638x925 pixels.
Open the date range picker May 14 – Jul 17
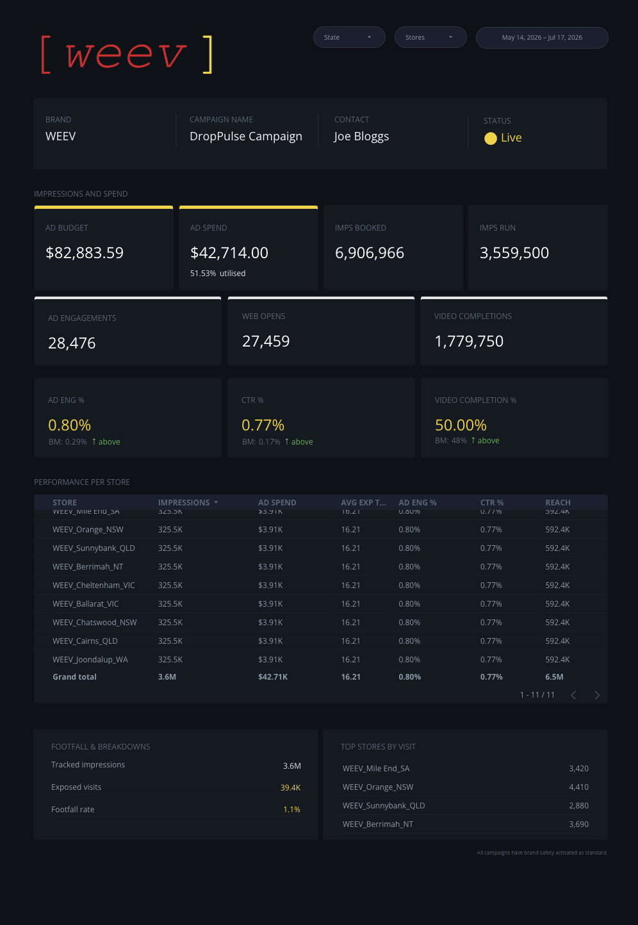pyautogui.click(x=542, y=37)
